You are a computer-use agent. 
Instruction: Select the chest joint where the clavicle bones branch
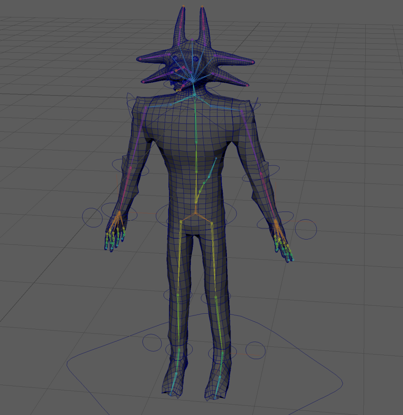[195, 95]
